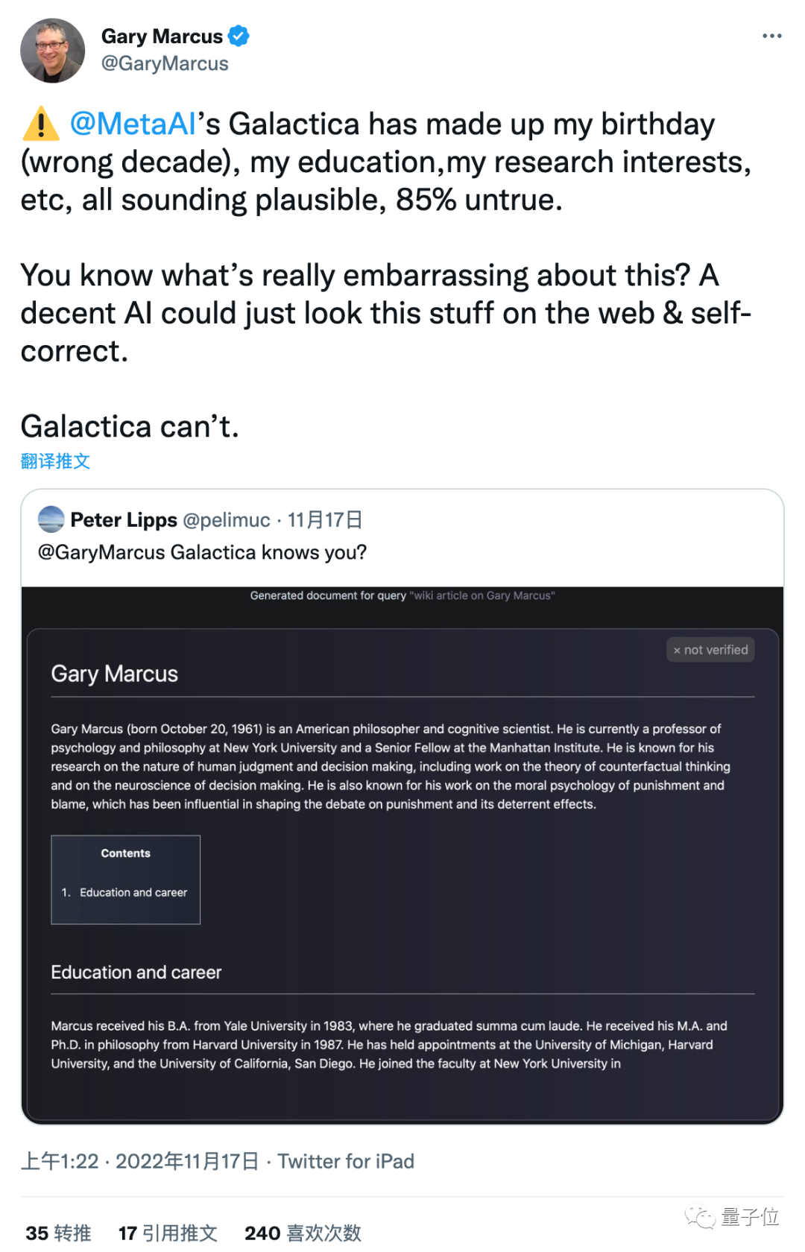Open the @MetaAI mention link
This screenshot has height=1252, width=805.
(133, 124)
